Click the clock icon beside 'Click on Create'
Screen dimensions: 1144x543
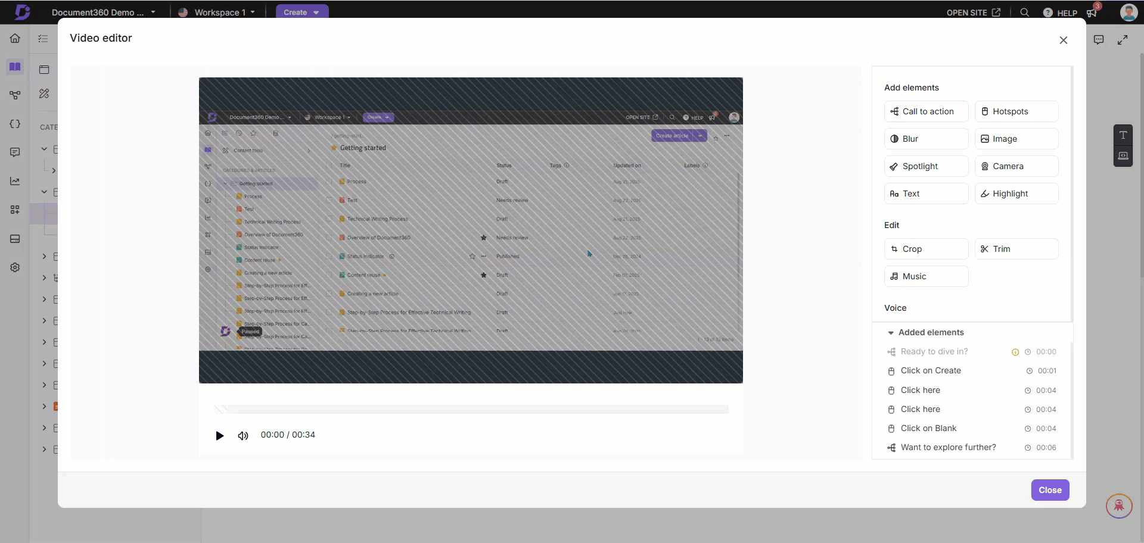[x=1029, y=371]
